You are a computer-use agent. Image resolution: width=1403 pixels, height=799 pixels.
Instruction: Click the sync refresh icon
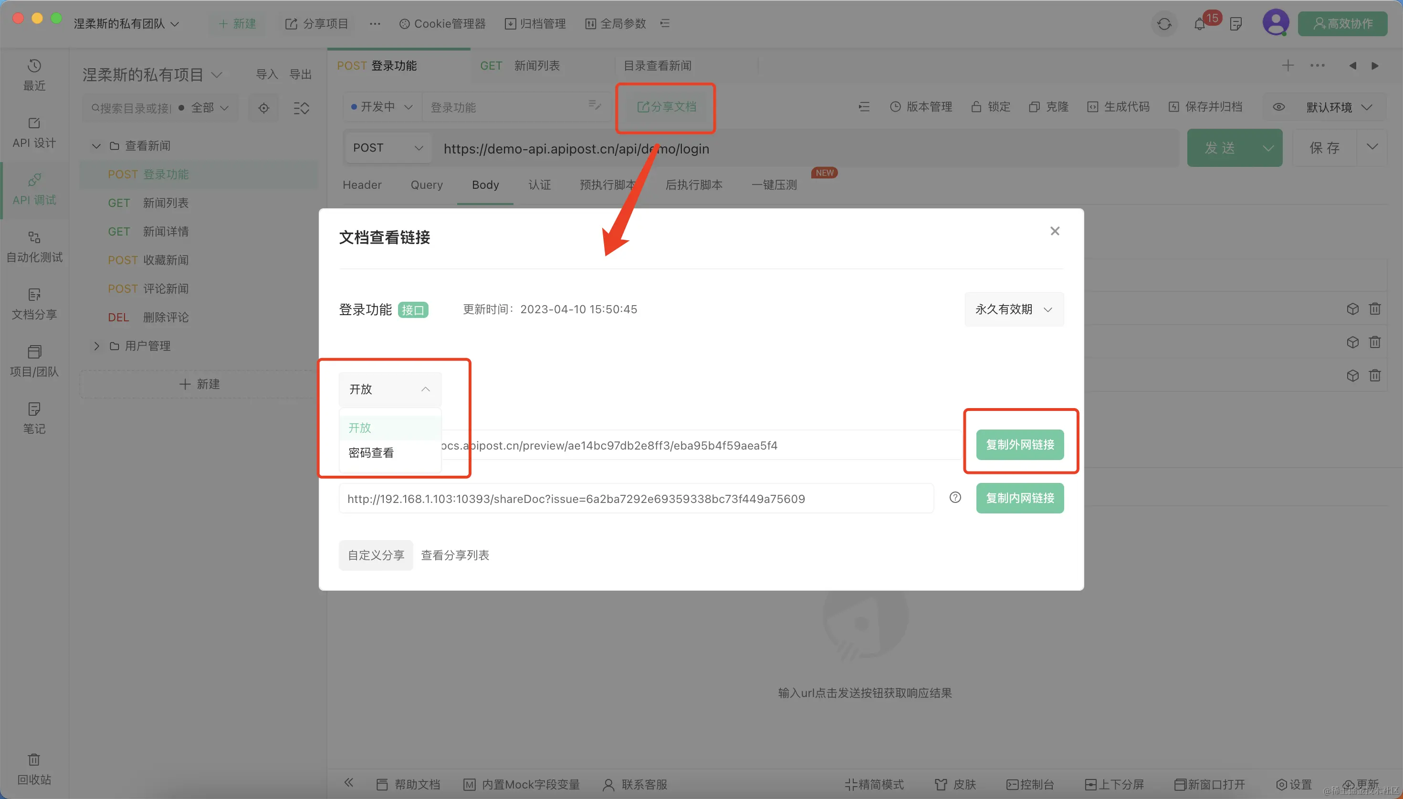pyautogui.click(x=1164, y=24)
